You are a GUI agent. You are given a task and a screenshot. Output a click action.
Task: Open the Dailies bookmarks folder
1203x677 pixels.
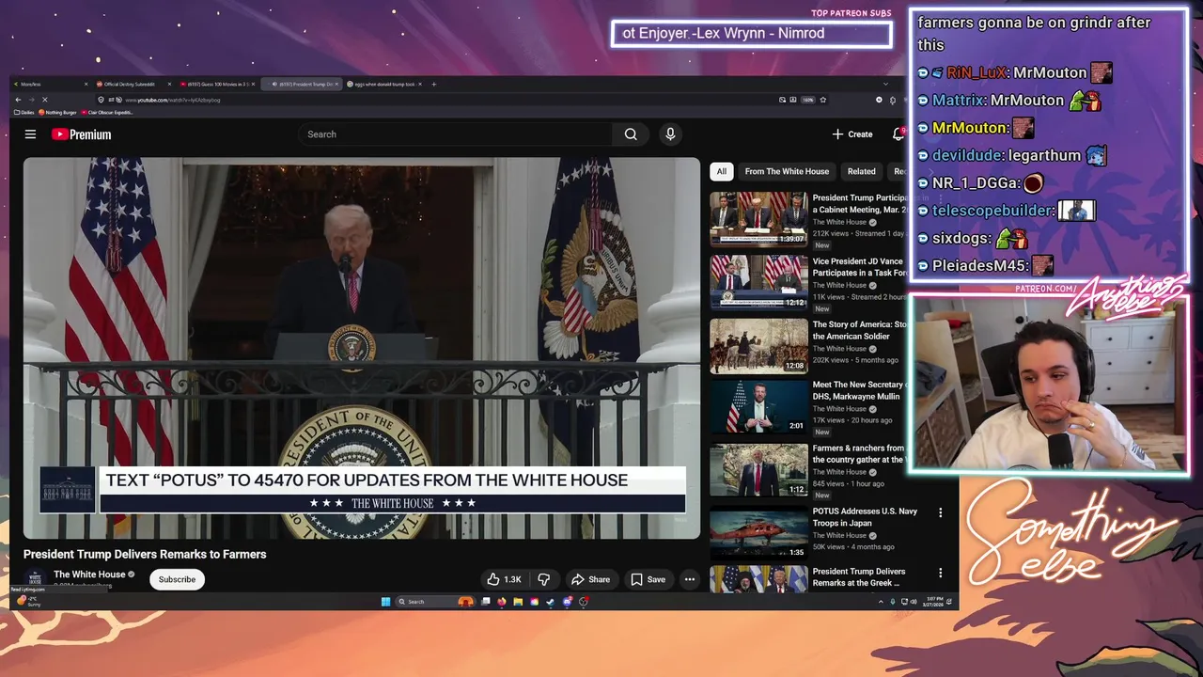(x=25, y=112)
